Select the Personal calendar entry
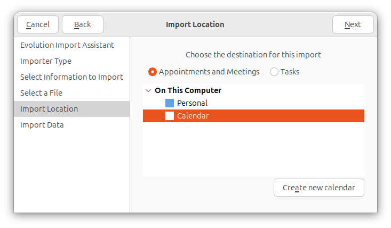 [x=253, y=103]
